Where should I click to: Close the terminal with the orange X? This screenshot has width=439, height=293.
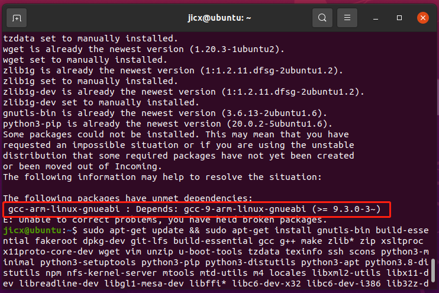click(x=423, y=18)
